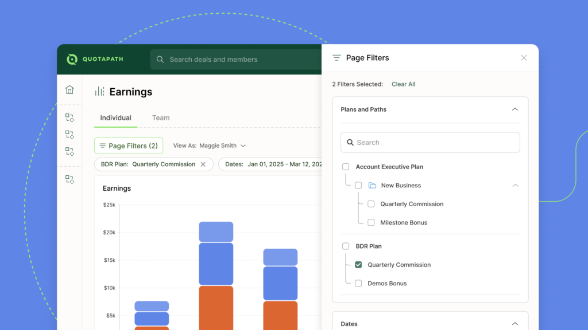
Task: Click the QuotaPath logo icon
Action: 72,59
